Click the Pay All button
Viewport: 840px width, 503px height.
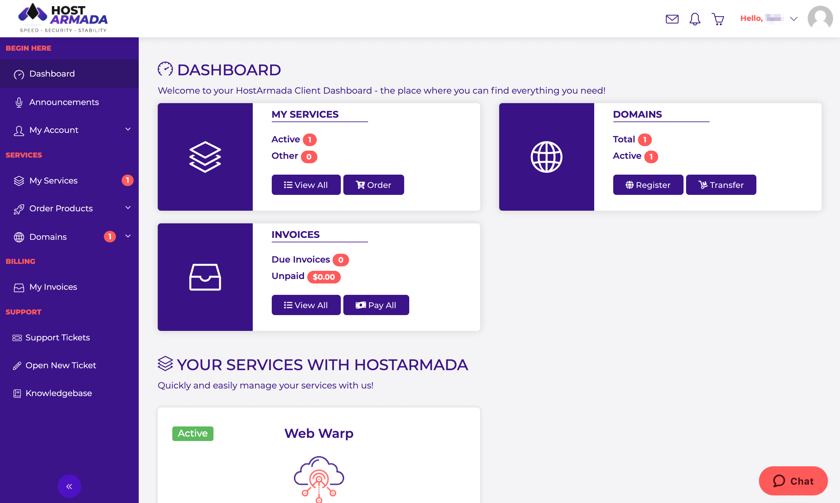pyautogui.click(x=376, y=305)
